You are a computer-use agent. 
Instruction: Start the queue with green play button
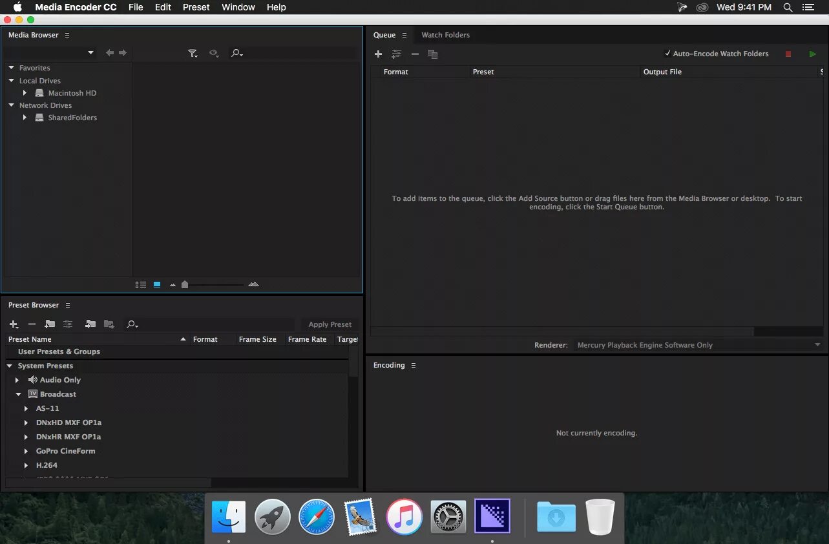813,54
